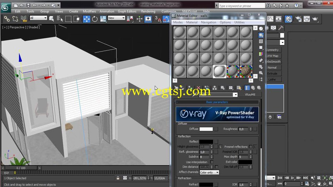Click the Use Pivot Point Center icon

tap(130, 19)
